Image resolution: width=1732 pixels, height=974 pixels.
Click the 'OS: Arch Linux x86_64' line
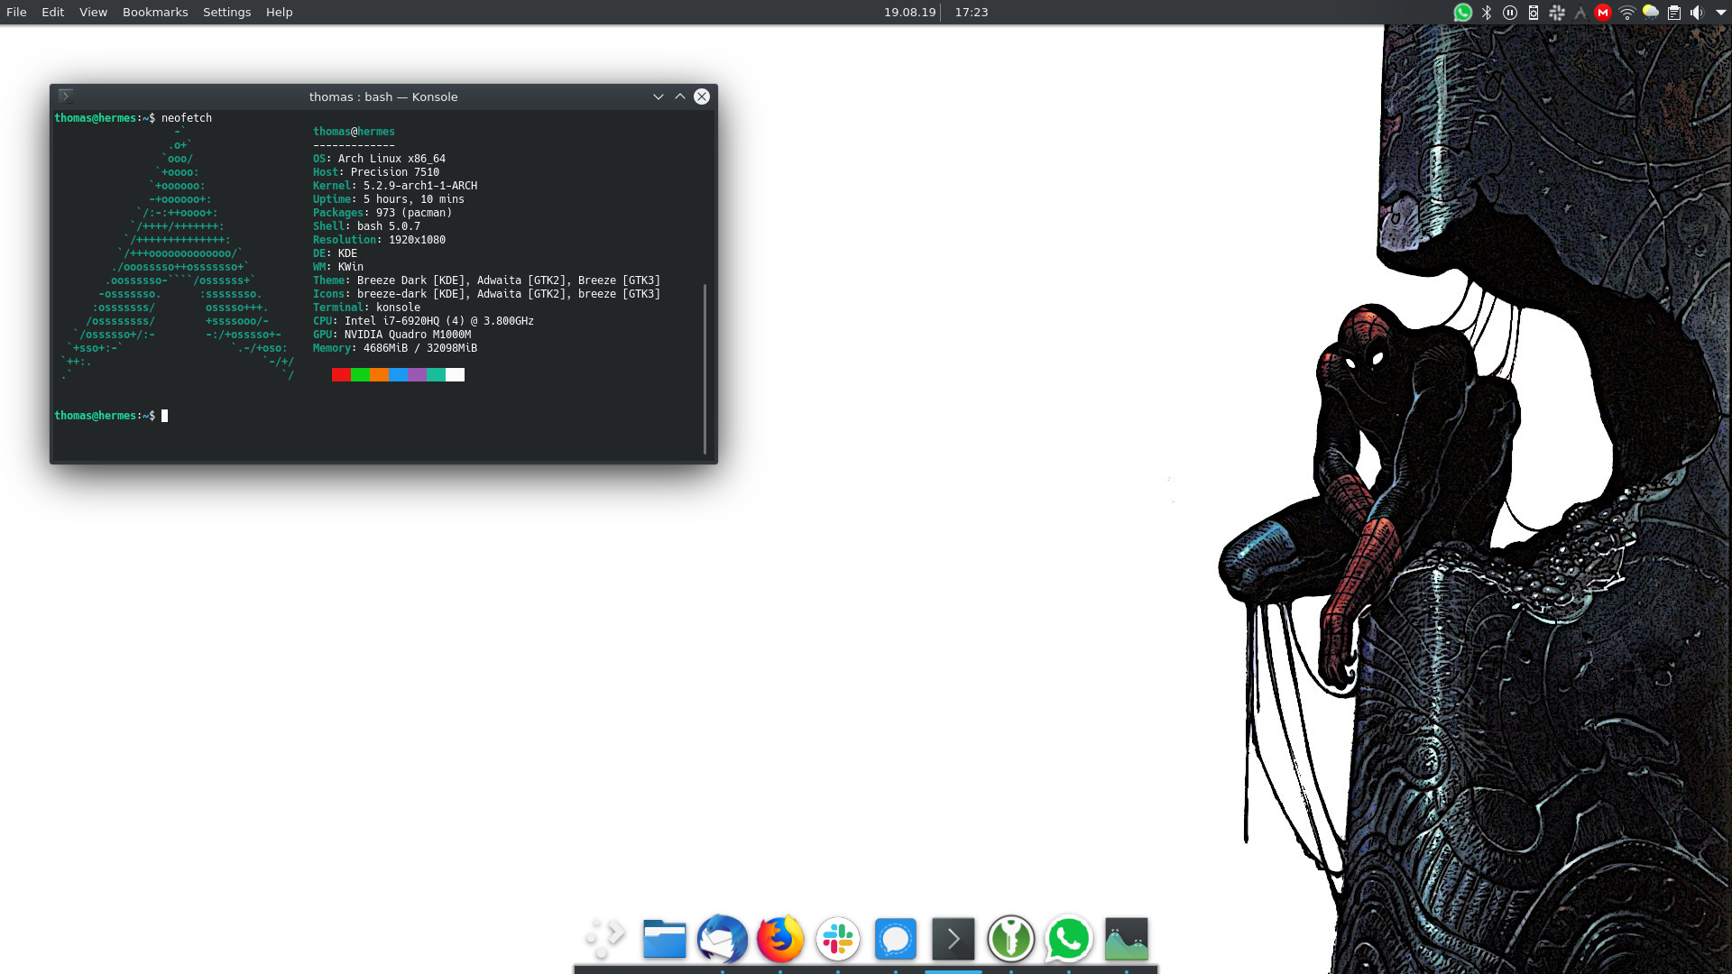379,159
